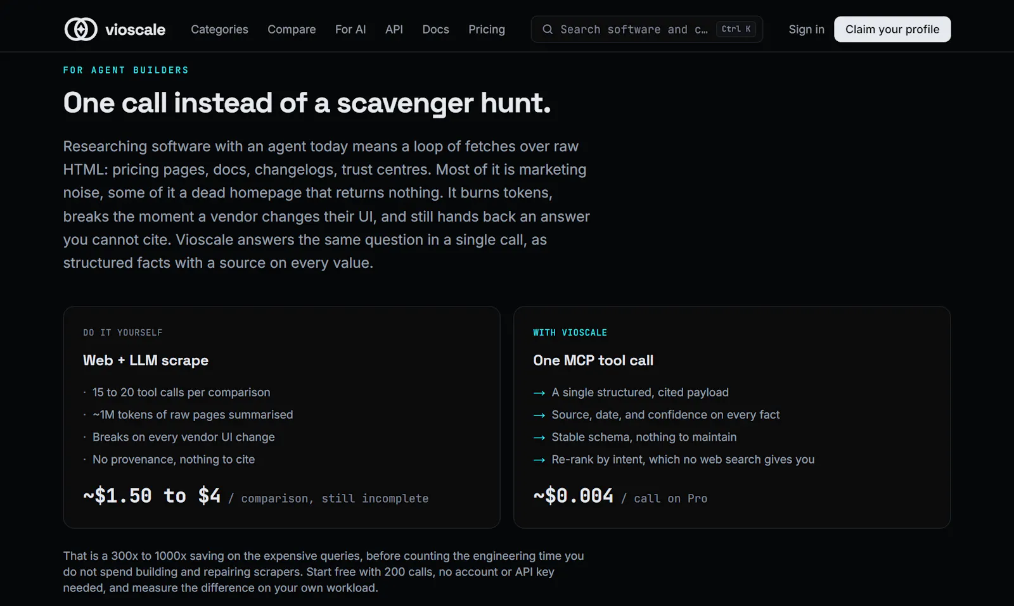1014x606 pixels.
Task: Open the Compare nav item
Action: point(292,29)
